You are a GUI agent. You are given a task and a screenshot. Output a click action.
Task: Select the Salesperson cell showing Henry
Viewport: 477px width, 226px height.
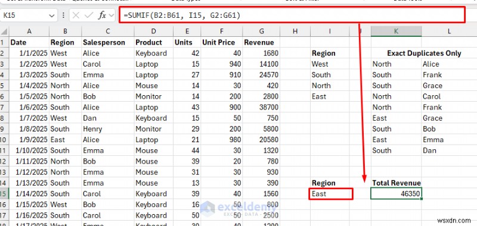tap(108, 129)
